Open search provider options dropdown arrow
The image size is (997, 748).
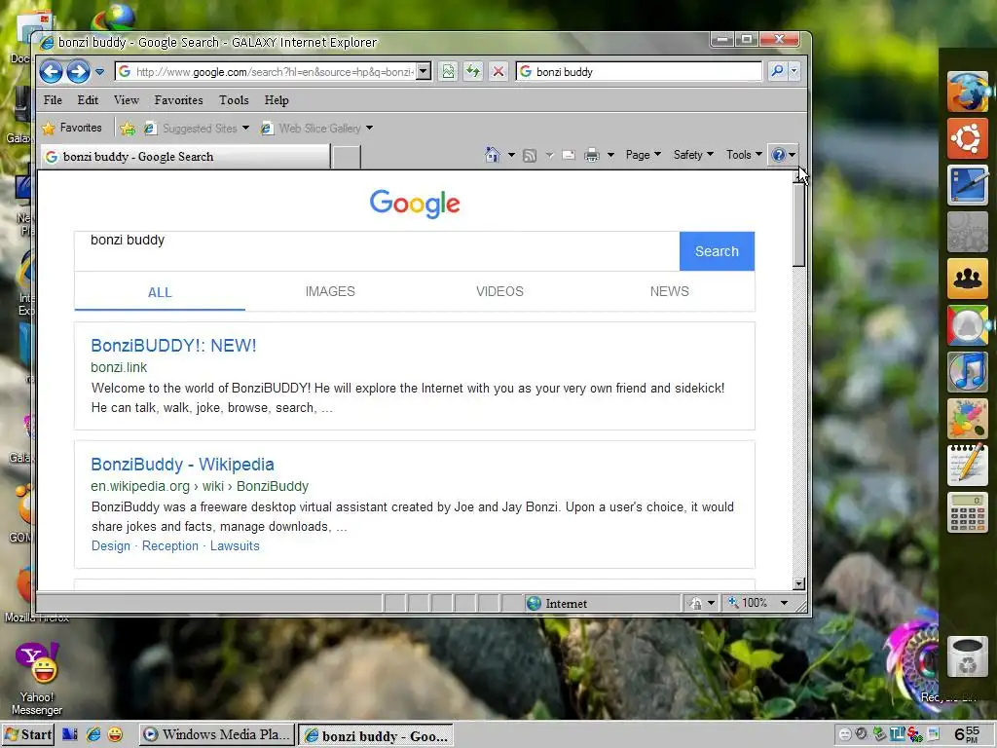(794, 71)
